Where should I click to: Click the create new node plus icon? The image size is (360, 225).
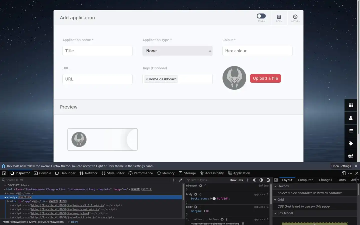174,180
